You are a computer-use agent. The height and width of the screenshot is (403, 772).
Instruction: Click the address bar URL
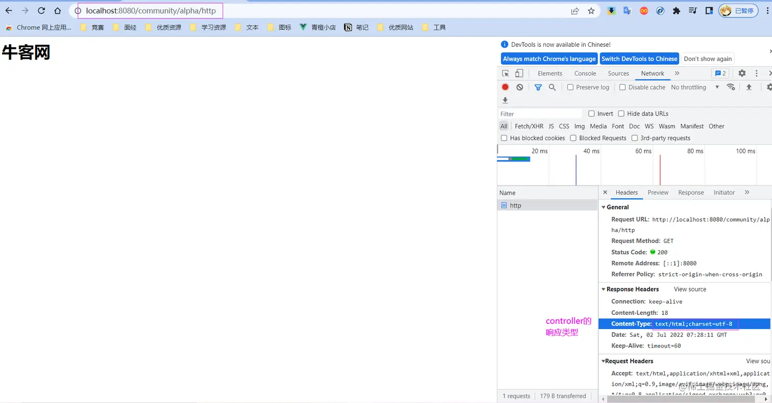click(x=151, y=11)
